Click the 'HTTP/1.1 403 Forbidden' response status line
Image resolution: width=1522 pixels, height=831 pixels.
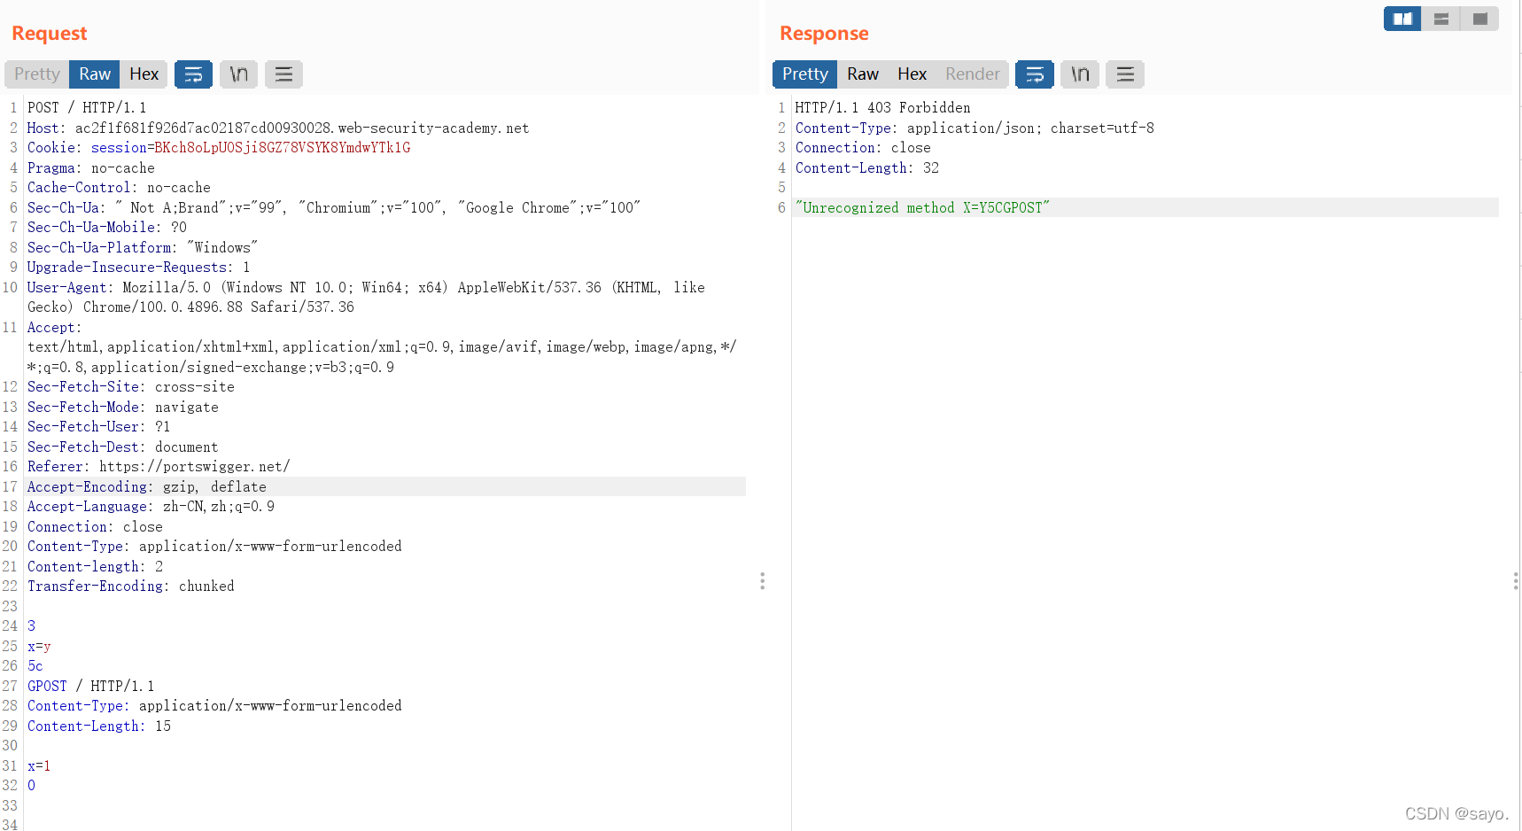[882, 108]
